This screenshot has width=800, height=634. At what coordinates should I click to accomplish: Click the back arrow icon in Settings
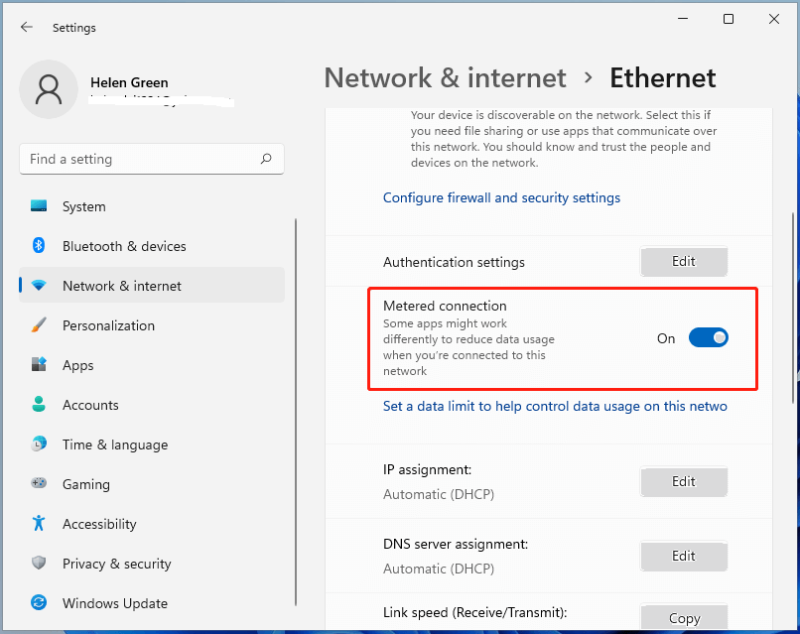point(27,27)
